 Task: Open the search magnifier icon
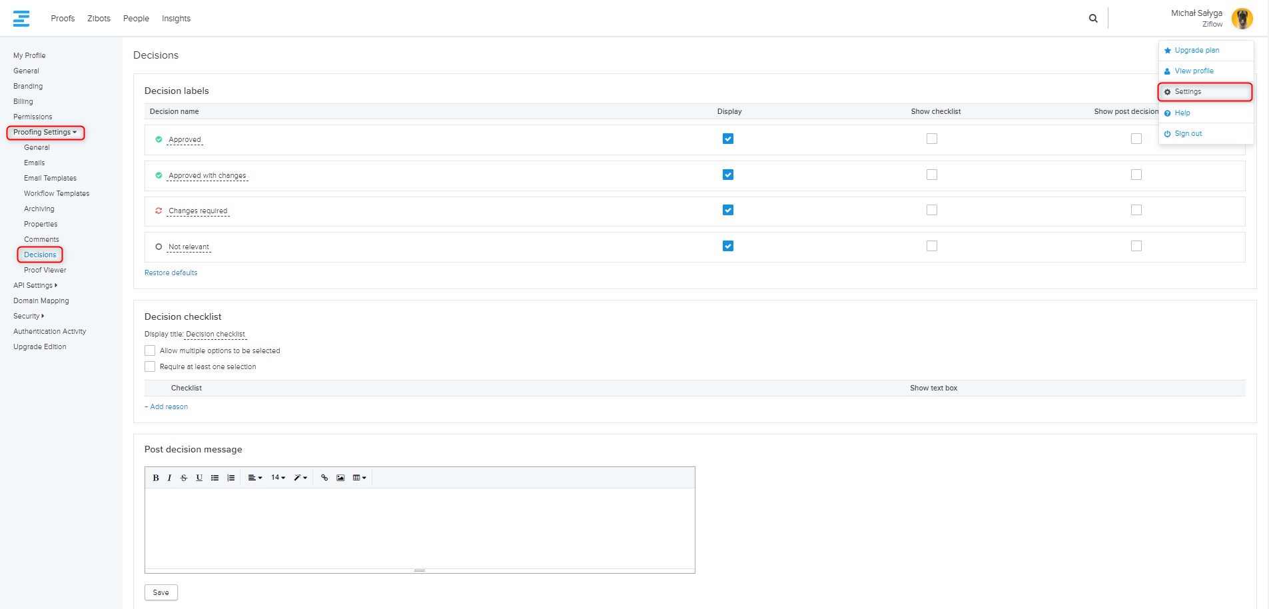1093,19
